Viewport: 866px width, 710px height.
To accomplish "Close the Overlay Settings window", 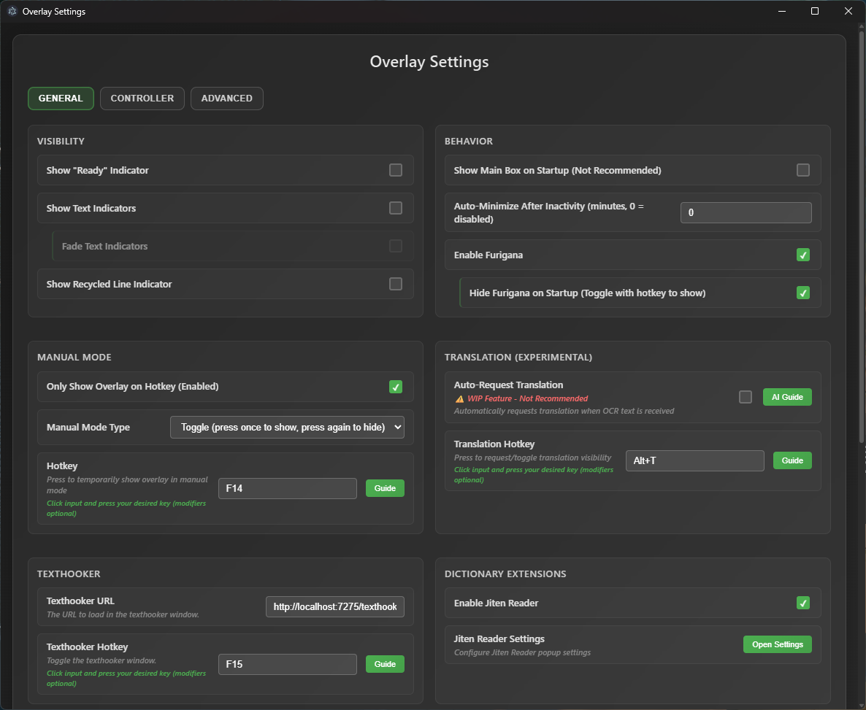I will [x=848, y=11].
